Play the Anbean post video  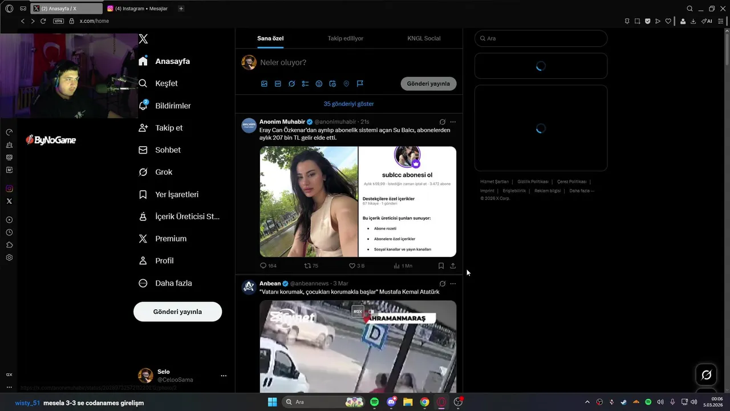(358, 346)
